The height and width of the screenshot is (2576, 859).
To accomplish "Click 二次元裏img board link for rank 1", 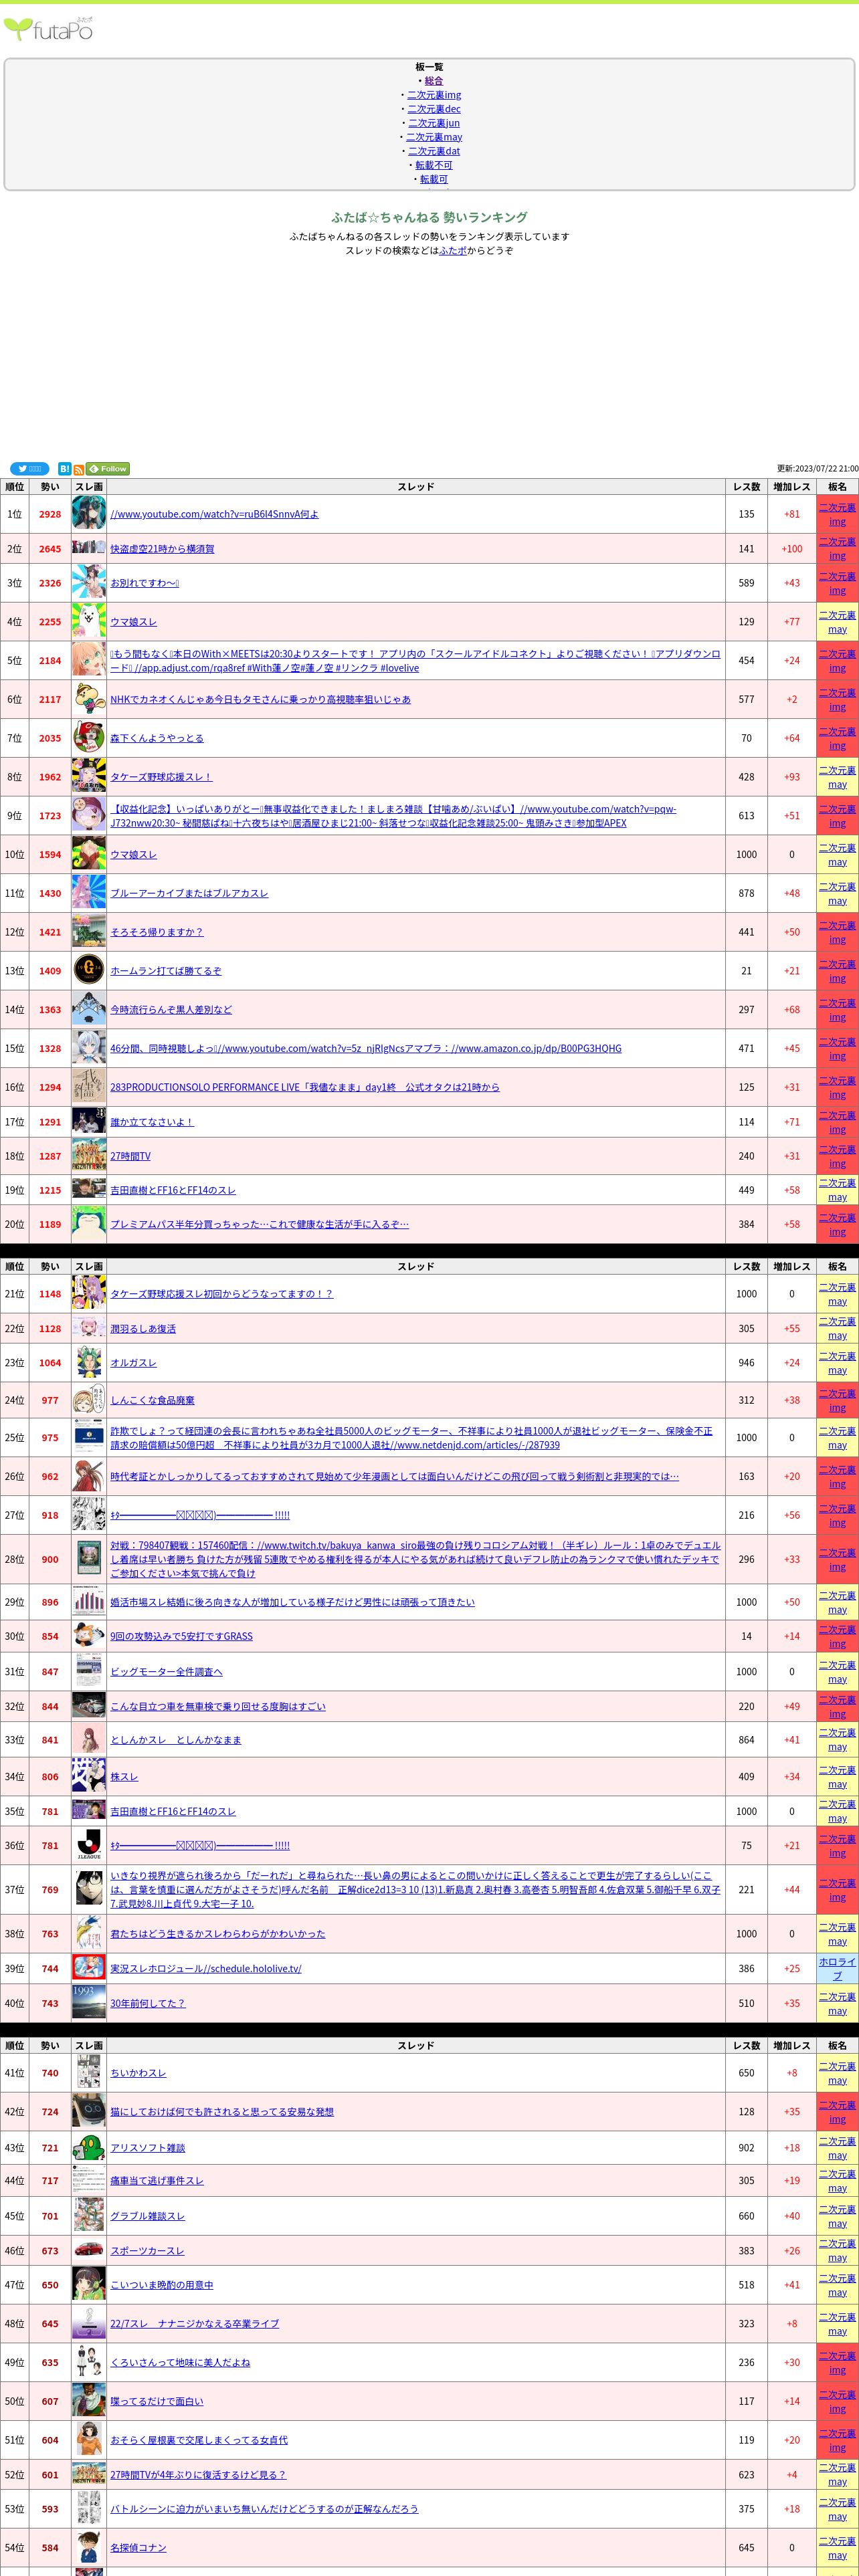I will pyautogui.click(x=837, y=514).
